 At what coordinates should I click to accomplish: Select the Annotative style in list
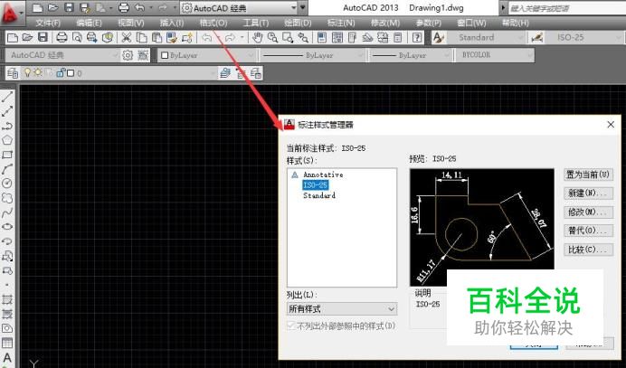[x=323, y=175]
